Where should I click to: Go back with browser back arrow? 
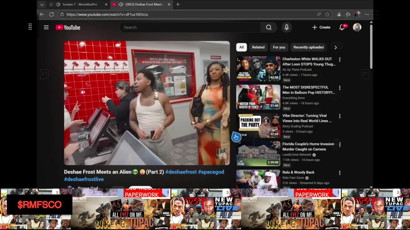point(42,14)
